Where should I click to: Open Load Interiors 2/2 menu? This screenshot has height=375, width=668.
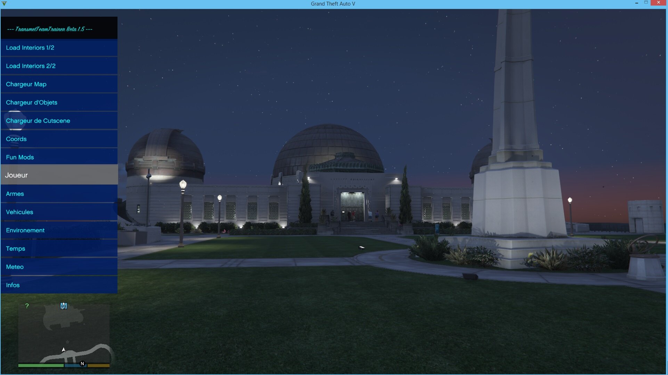(x=59, y=66)
